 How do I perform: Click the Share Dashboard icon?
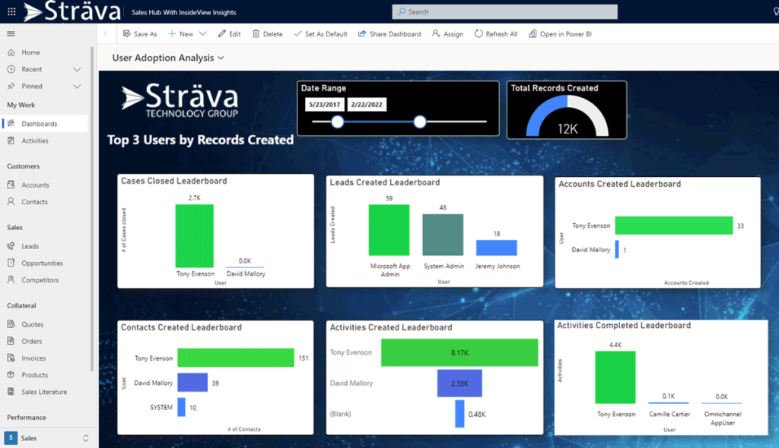coord(362,34)
